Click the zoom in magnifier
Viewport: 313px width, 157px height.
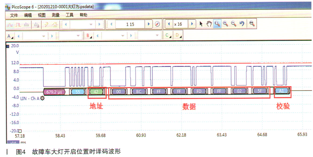pyautogui.click(x=225, y=24)
